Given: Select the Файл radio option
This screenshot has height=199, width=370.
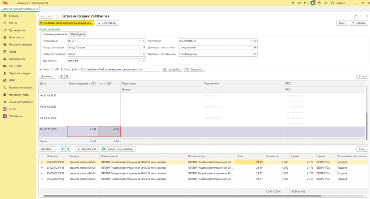Looking at the screenshot, I should point(40,70).
